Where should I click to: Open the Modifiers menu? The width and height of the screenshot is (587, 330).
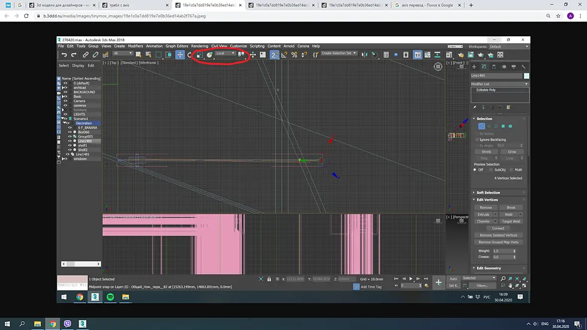tap(135, 46)
